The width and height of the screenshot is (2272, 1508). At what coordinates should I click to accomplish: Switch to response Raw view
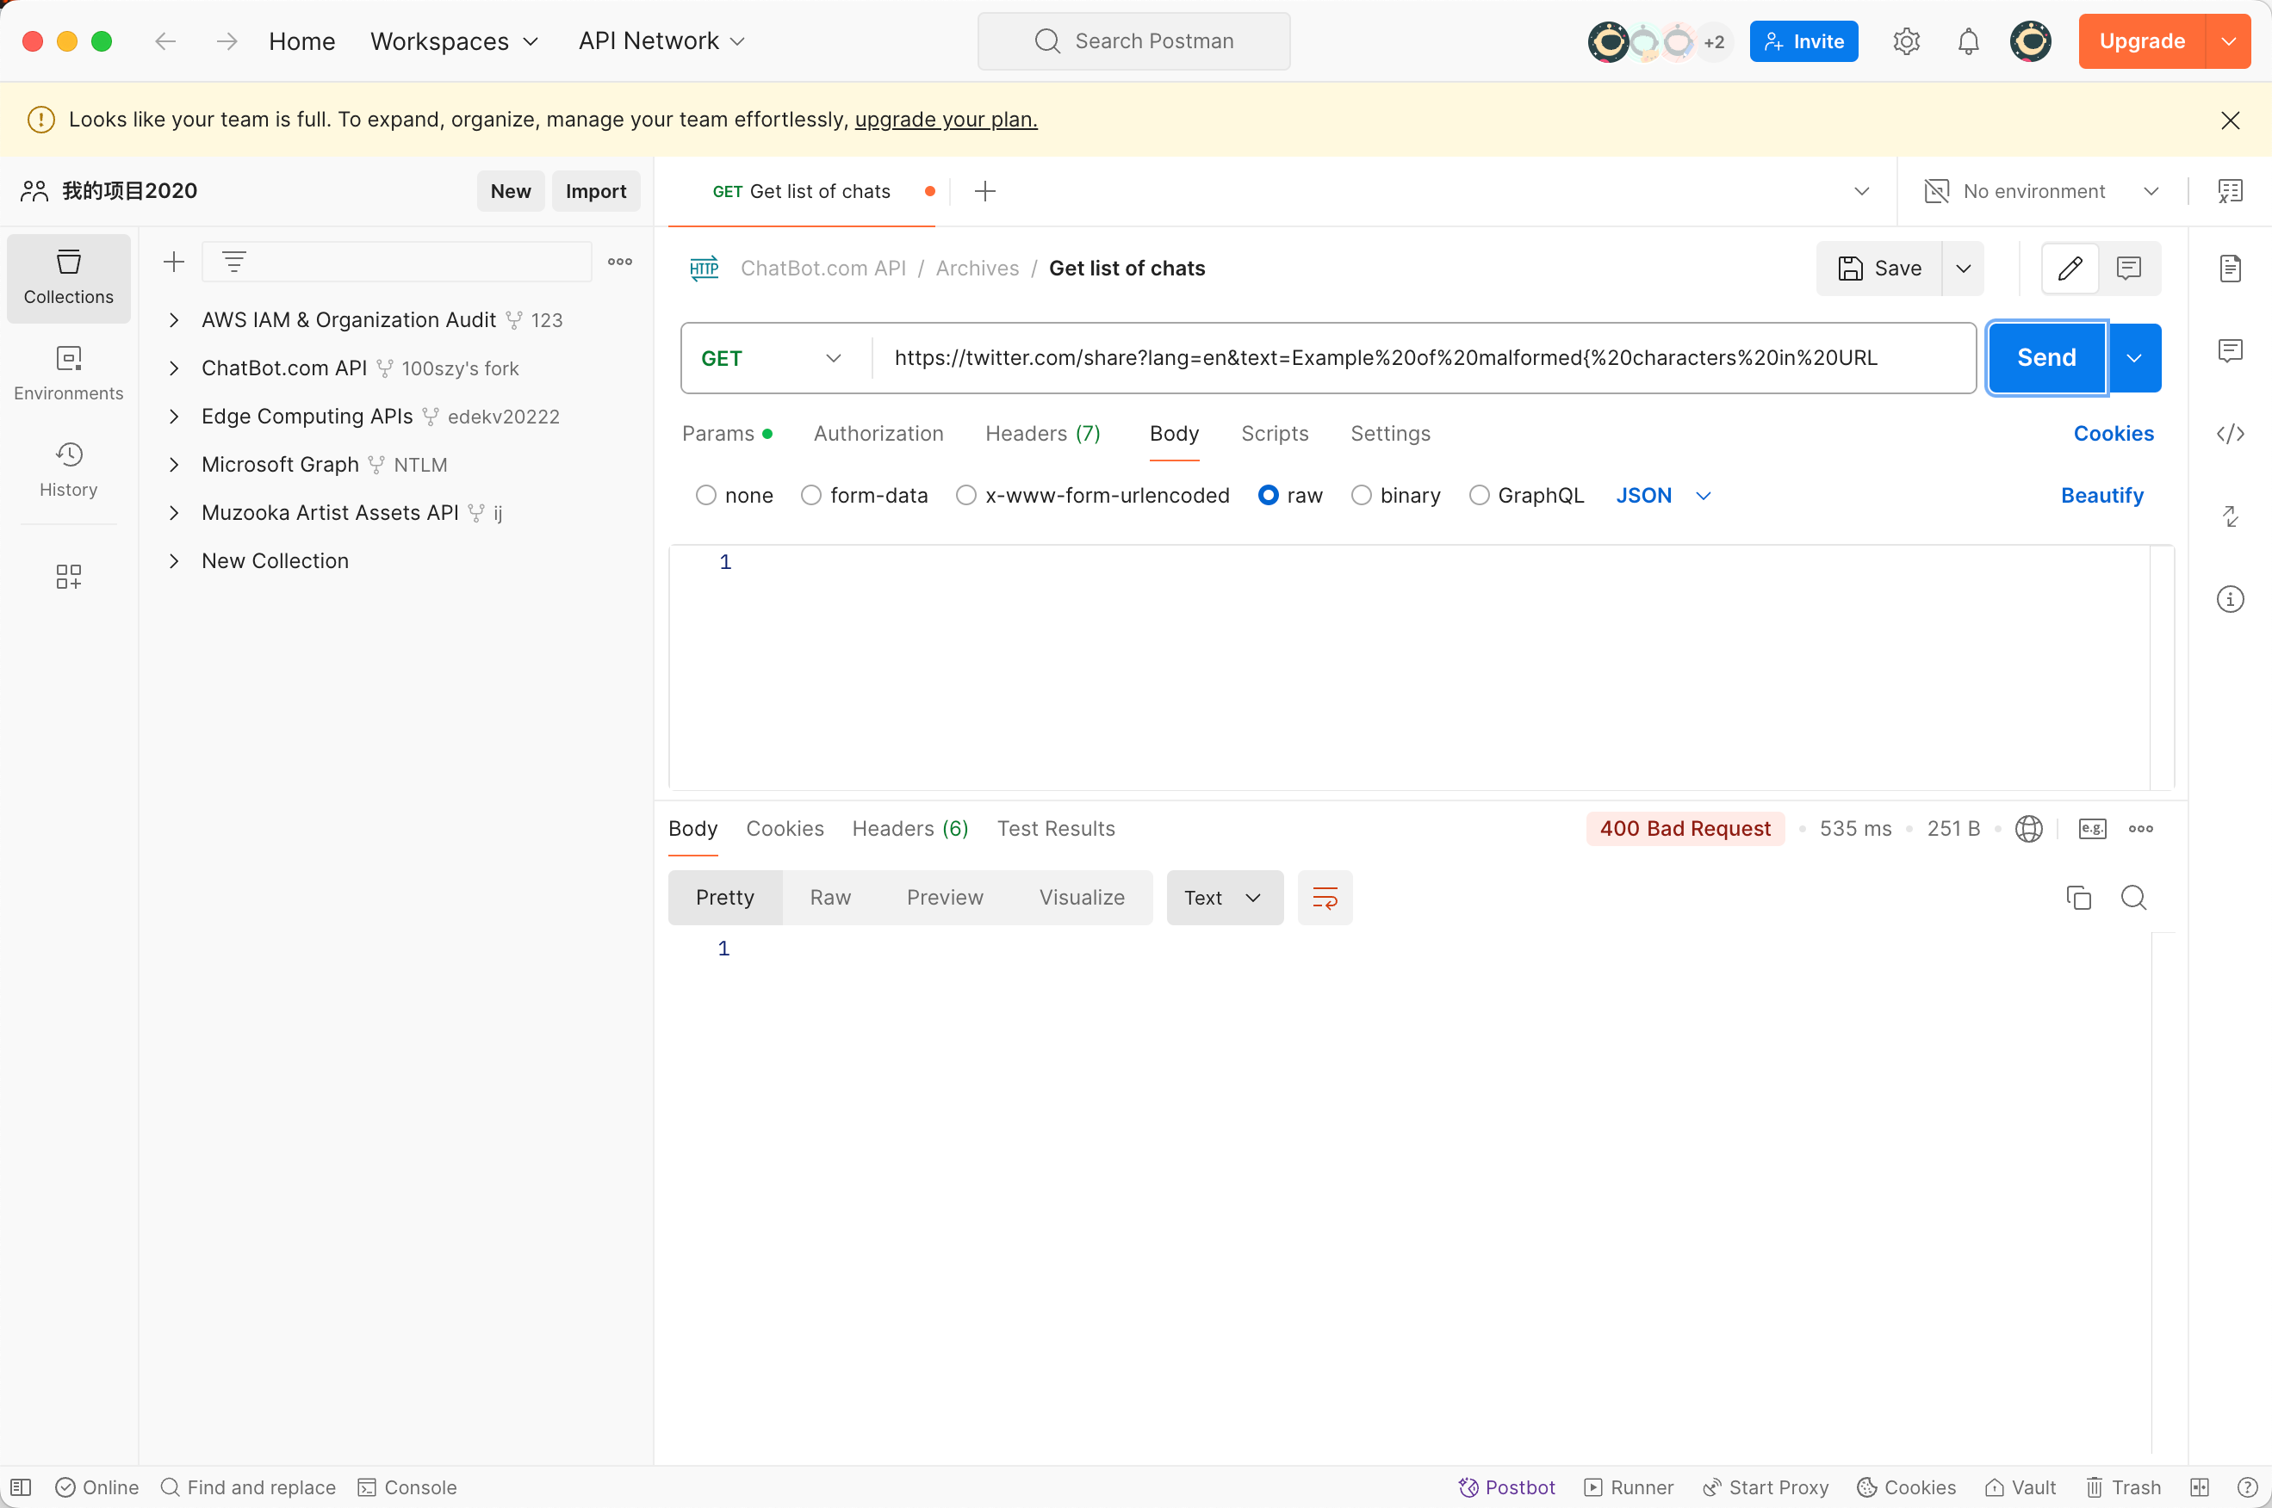[x=830, y=899]
